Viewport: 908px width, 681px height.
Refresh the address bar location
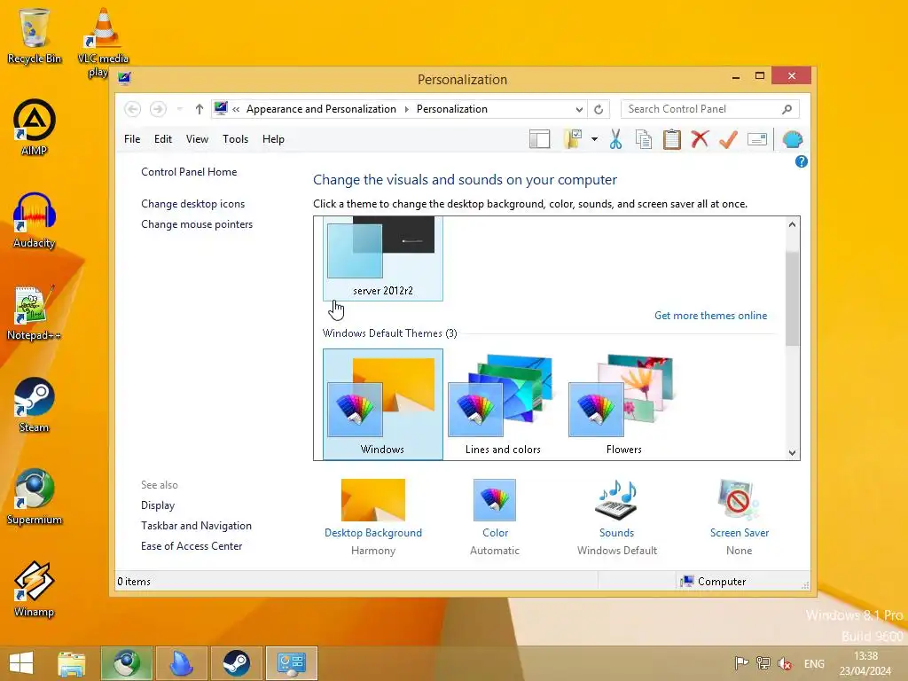pos(599,109)
